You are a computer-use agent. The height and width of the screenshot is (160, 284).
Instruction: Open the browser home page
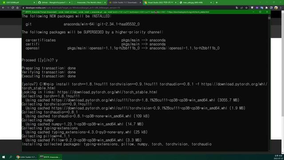click(x=17, y=8)
